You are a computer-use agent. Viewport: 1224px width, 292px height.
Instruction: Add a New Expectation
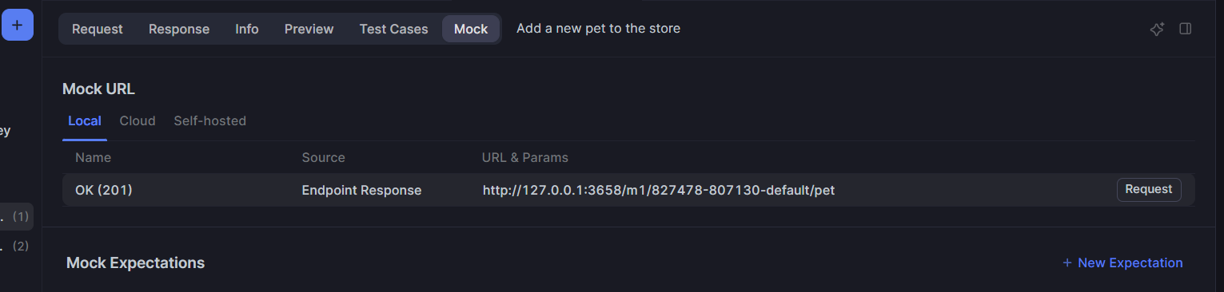1122,262
